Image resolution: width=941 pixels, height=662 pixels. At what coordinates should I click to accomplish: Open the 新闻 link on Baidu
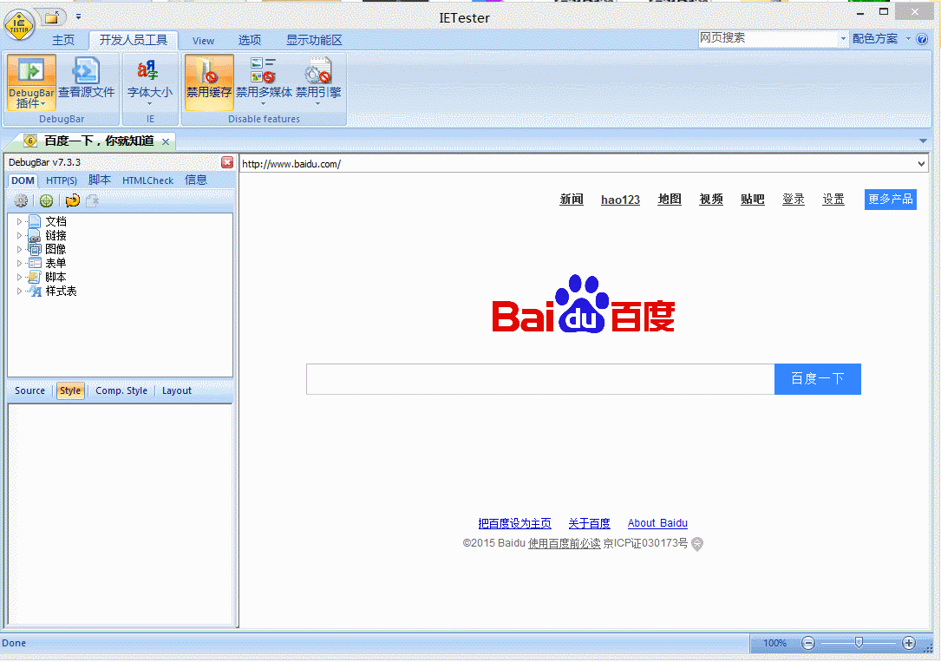click(x=572, y=200)
